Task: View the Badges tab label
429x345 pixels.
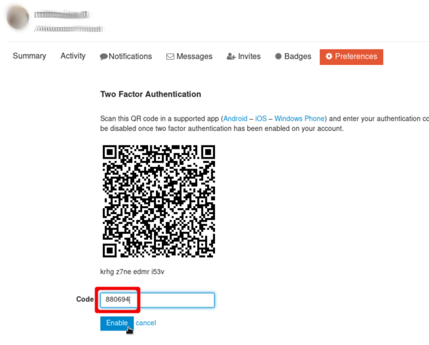Action: pos(298,57)
